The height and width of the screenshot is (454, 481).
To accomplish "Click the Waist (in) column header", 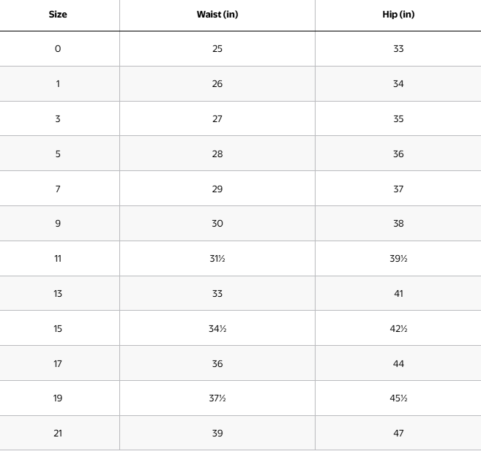I will coord(217,15).
